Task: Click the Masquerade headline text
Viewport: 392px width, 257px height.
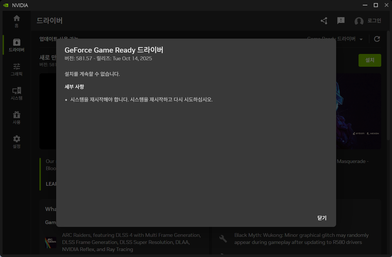Action: 353,161
